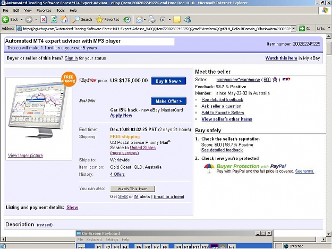The width and height of the screenshot is (332, 249).
Task: Open the Messenger people icon
Action: pyautogui.click(x=188, y=20)
